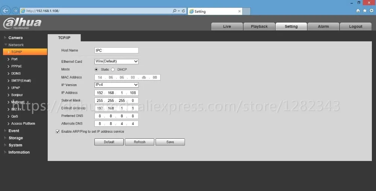Click Logout in the top navigation

(356, 26)
